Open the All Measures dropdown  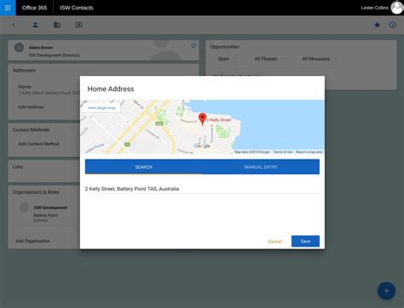tap(320, 59)
